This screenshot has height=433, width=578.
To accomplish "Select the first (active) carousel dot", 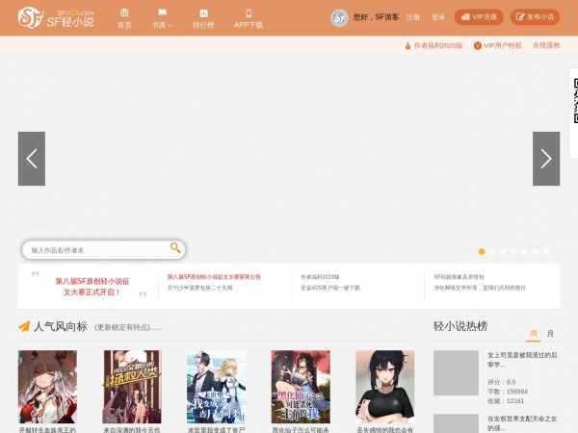I will click(482, 251).
